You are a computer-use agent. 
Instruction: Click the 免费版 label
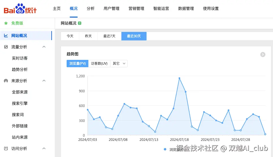point(17,23)
